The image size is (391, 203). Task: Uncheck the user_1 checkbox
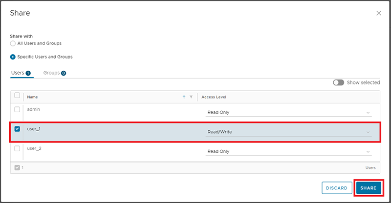pos(17,129)
